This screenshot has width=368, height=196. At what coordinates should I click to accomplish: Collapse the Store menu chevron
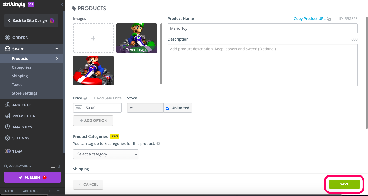57,49
